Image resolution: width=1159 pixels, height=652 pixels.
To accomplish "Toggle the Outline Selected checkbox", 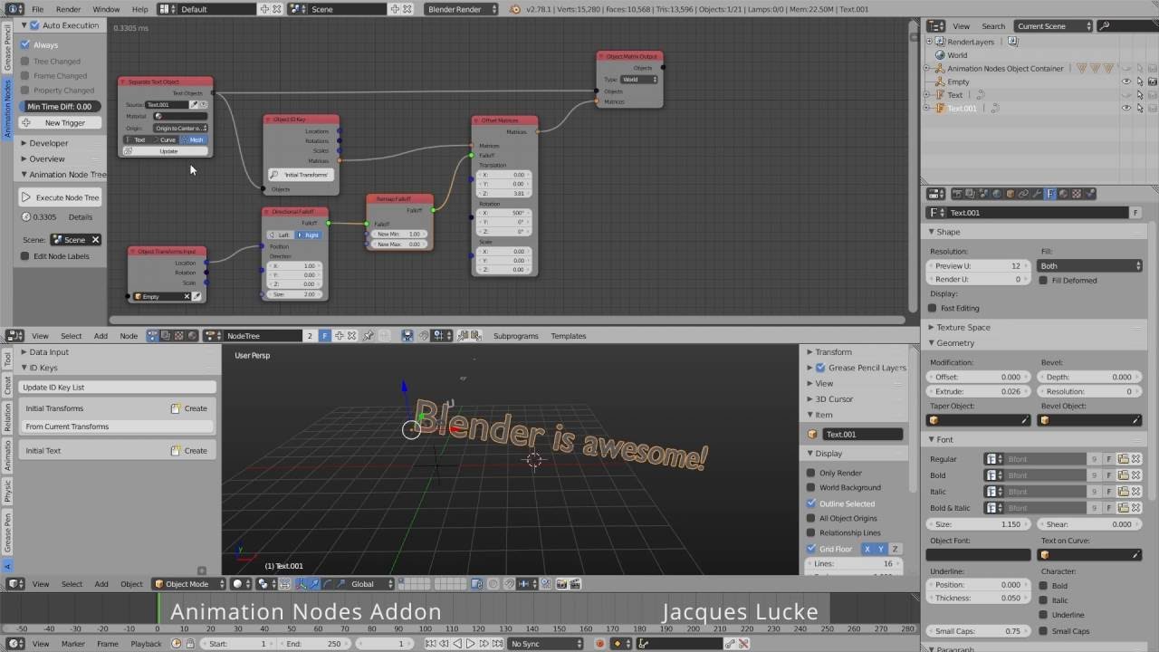I will coord(811,503).
